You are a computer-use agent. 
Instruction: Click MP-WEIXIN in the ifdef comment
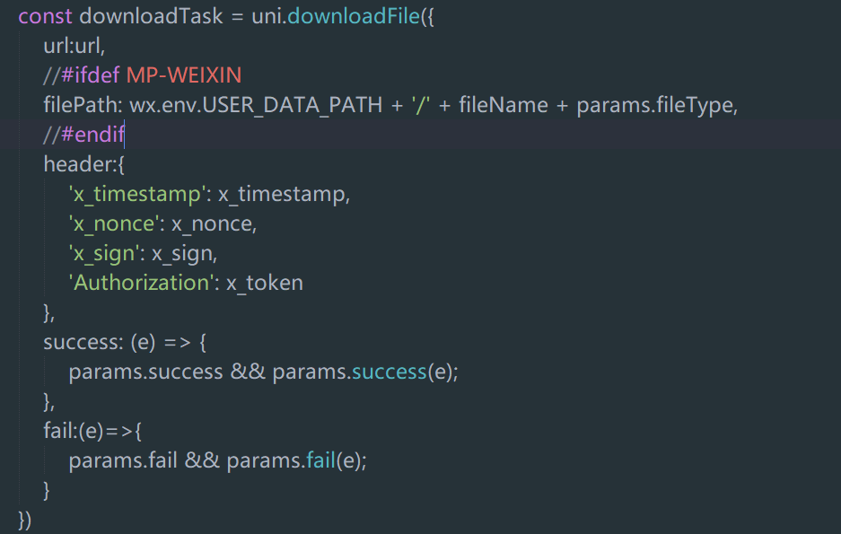tap(183, 75)
